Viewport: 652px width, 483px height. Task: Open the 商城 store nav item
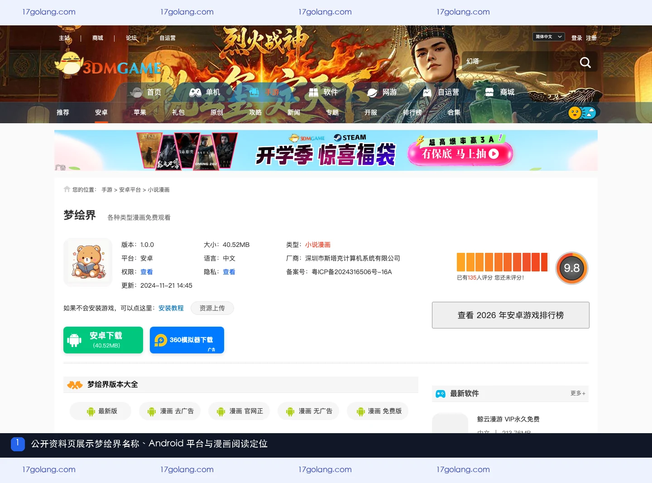click(500, 92)
